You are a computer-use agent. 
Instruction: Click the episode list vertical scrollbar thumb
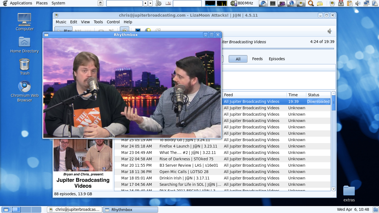333,103
